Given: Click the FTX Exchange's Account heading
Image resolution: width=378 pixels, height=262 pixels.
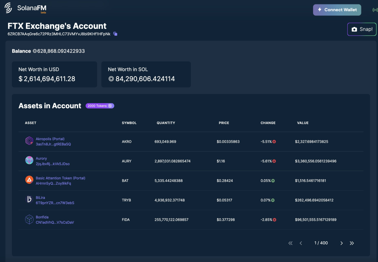Looking at the screenshot, I should point(57,26).
